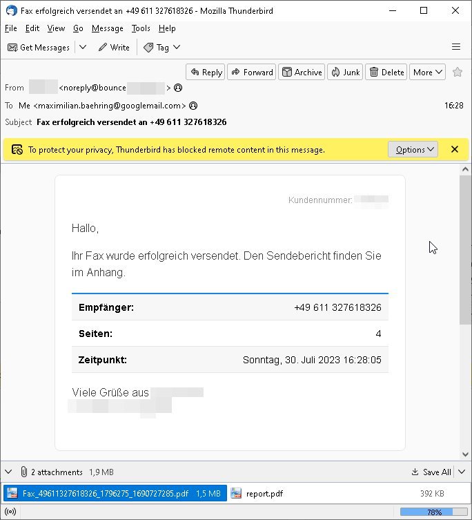Open the Thunderbird hamburger menu
The width and height of the screenshot is (472, 520).
pos(455,47)
